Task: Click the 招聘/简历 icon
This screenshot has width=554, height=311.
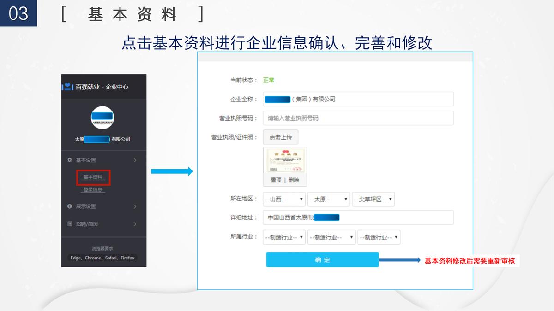Action: (70, 224)
